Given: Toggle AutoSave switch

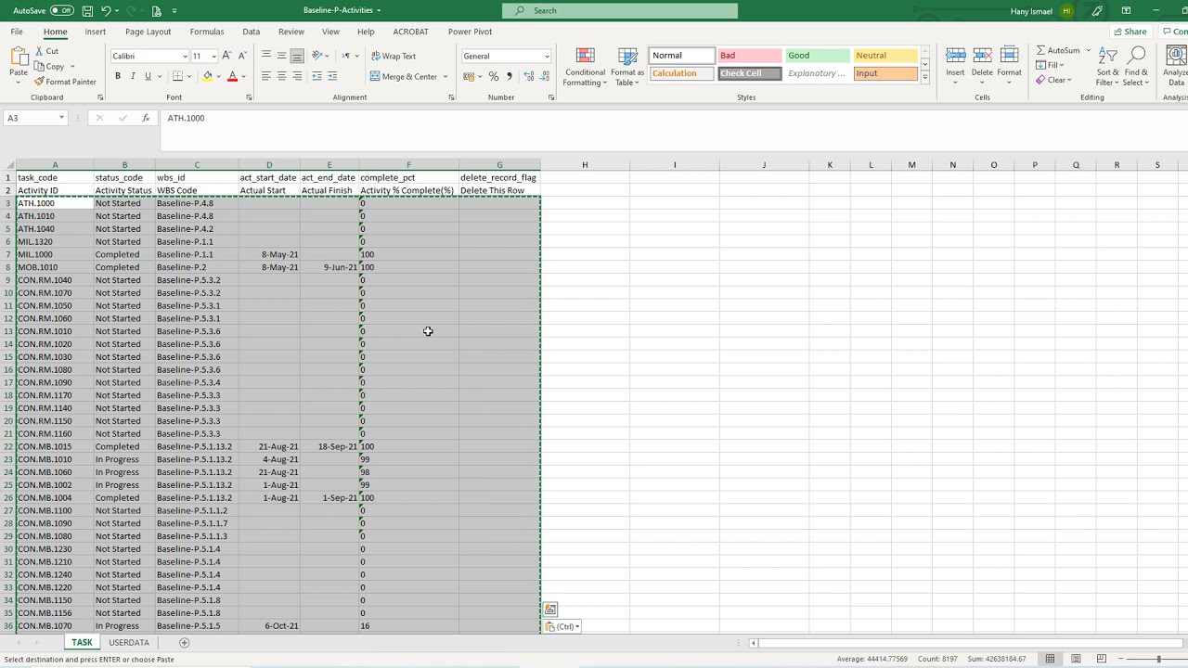Looking at the screenshot, I should click(61, 10).
